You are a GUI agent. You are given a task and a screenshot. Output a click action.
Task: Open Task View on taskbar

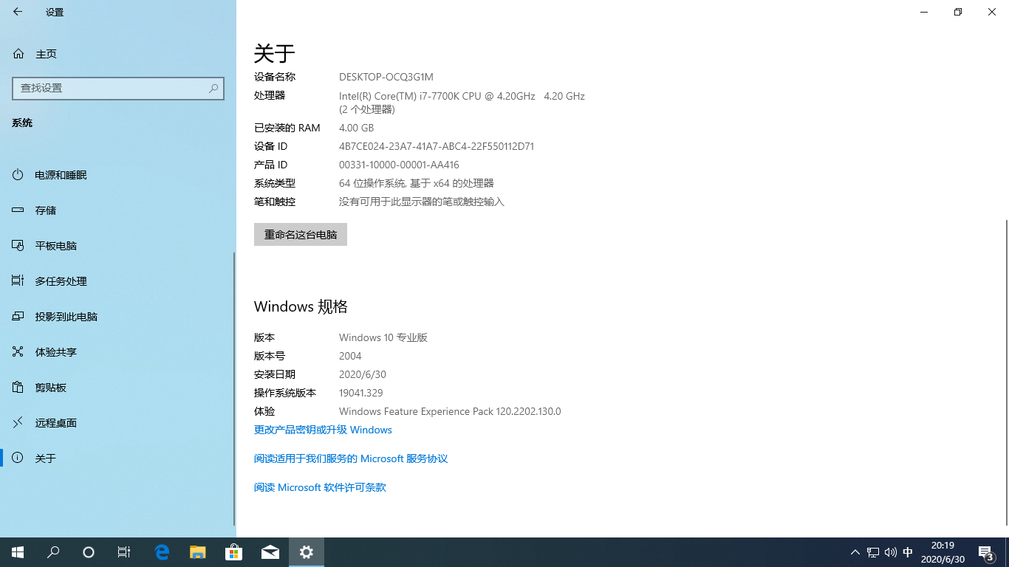124,552
